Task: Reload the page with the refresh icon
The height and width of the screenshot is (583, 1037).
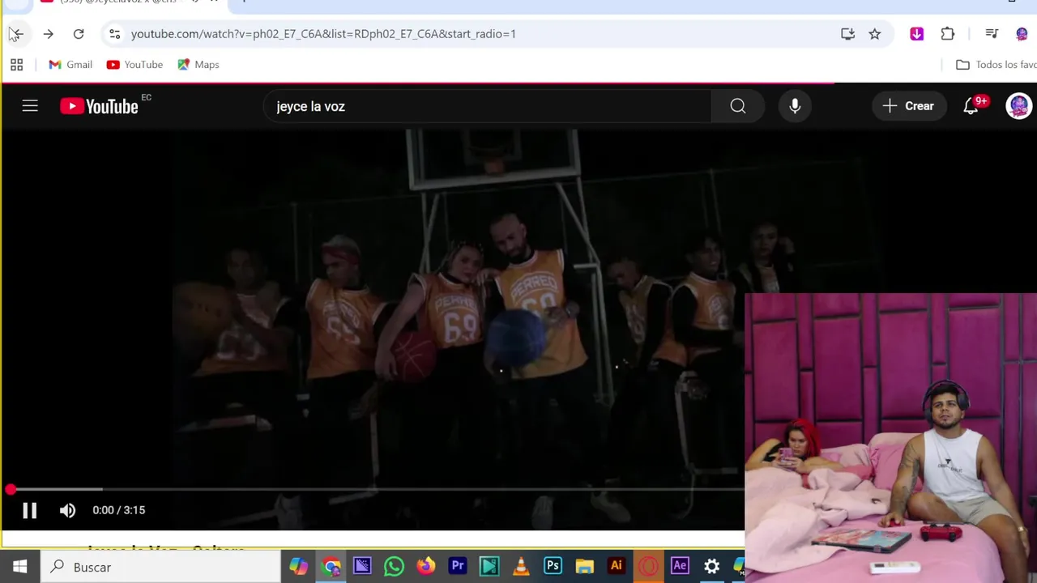Action: [79, 34]
